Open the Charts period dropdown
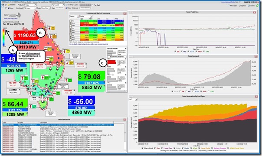262x156 pixels. [46, 8]
